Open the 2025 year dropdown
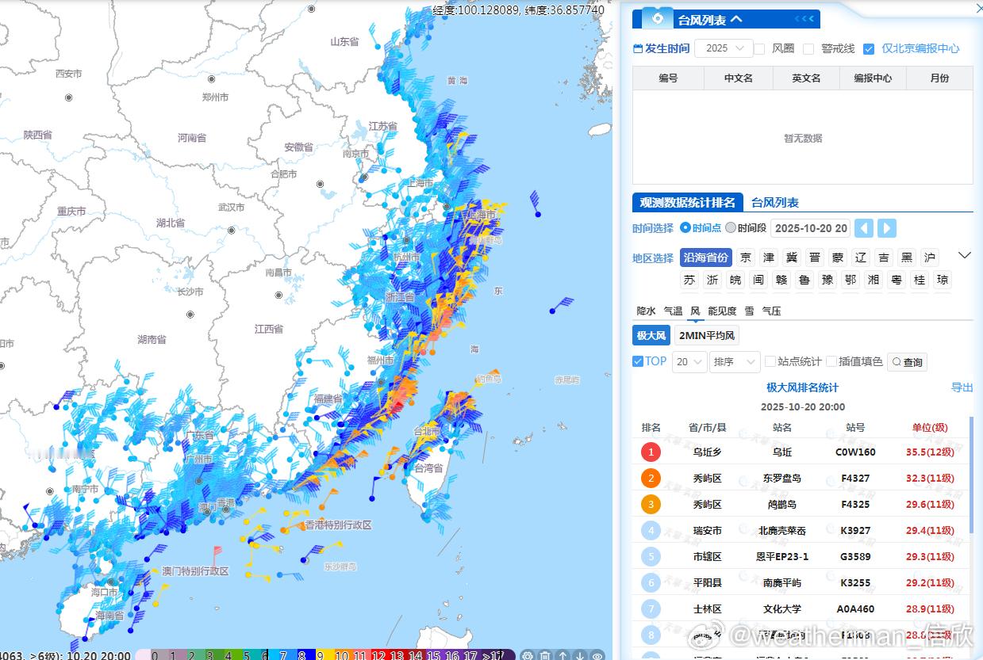The image size is (983, 660). 724,48
